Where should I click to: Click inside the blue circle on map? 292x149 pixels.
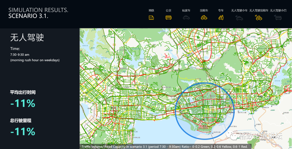click(205, 111)
